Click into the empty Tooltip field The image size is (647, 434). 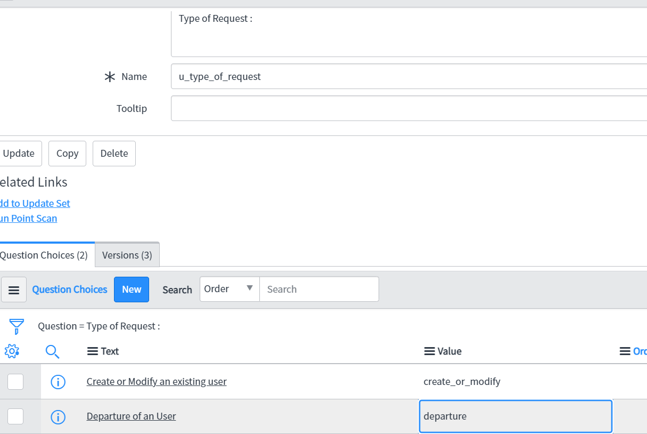409,108
